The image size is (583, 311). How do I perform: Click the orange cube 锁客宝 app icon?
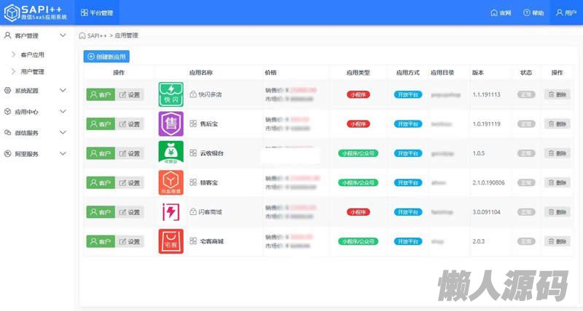pyautogui.click(x=171, y=182)
